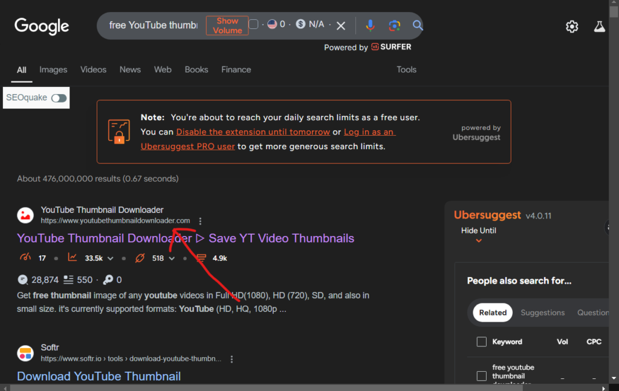
Task: Select the Web search tab
Action: tap(163, 70)
